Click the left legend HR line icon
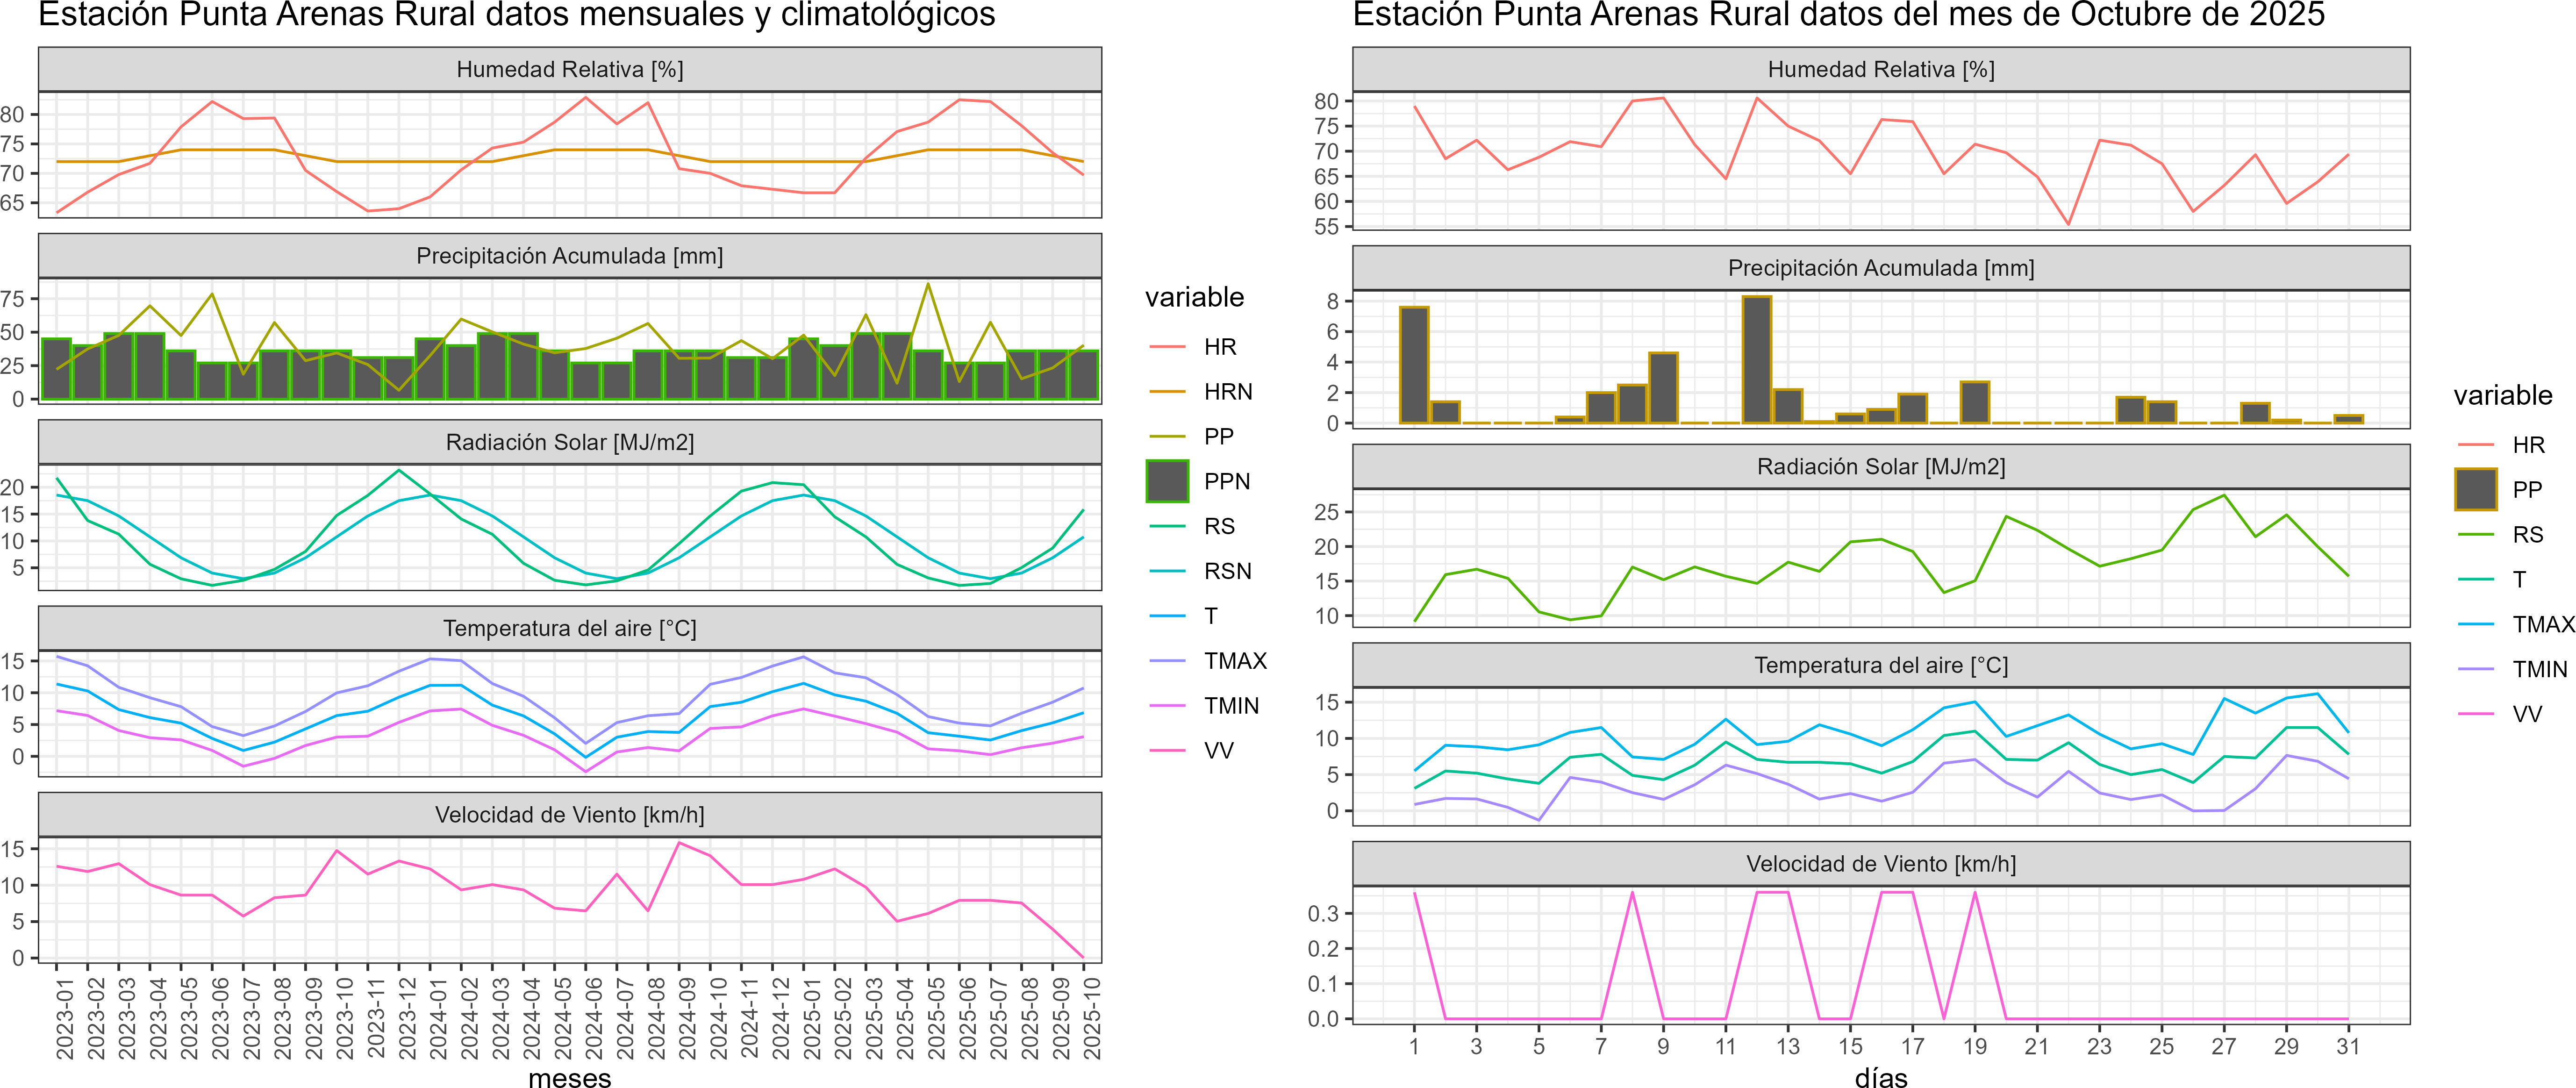This screenshot has width=2576, height=1088. tap(1167, 347)
